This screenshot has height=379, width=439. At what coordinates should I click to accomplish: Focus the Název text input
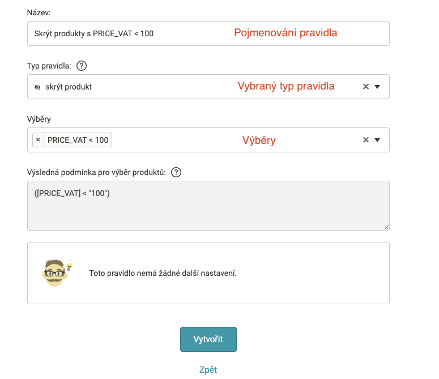click(130, 33)
